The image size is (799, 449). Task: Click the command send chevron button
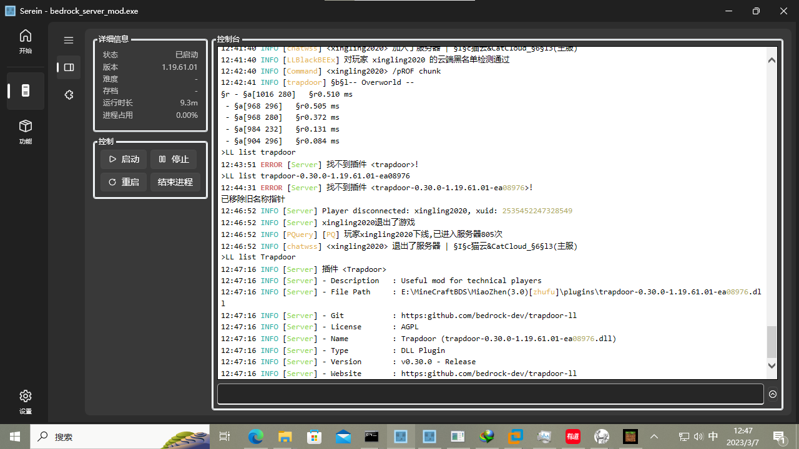point(773,393)
